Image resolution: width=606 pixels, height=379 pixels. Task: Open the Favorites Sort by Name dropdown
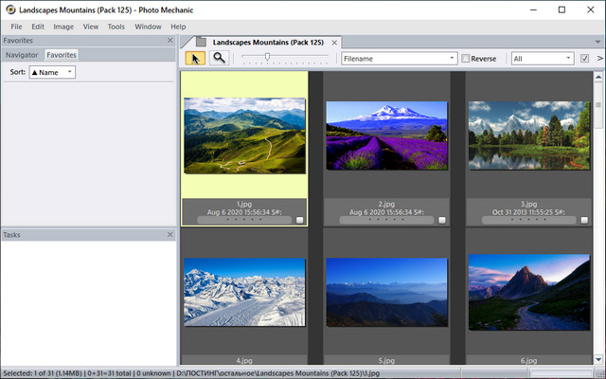coord(52,72)
